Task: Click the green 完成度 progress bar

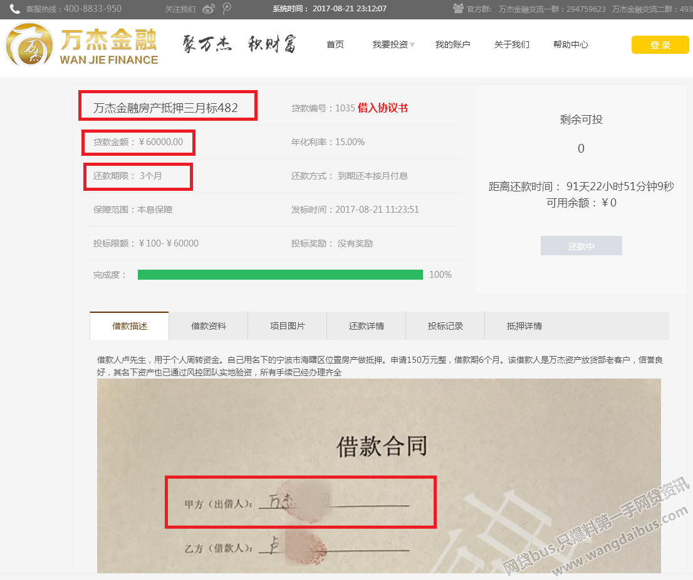Action: pos(280,275)
